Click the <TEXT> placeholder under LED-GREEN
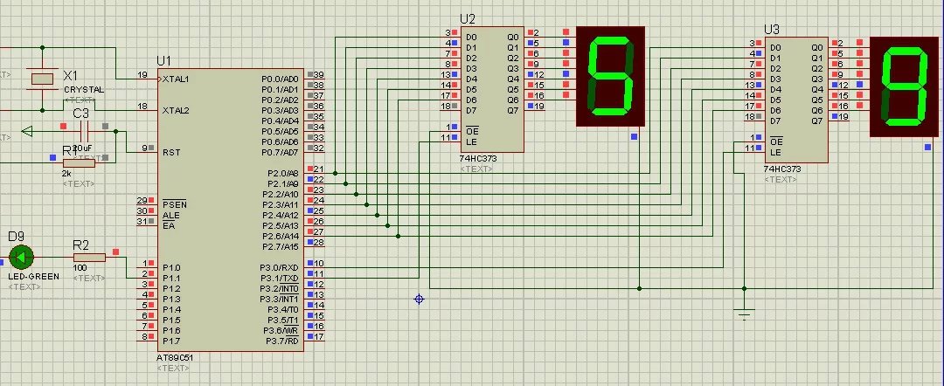Viewport: 944px width, 386px height. coord(24,286)
